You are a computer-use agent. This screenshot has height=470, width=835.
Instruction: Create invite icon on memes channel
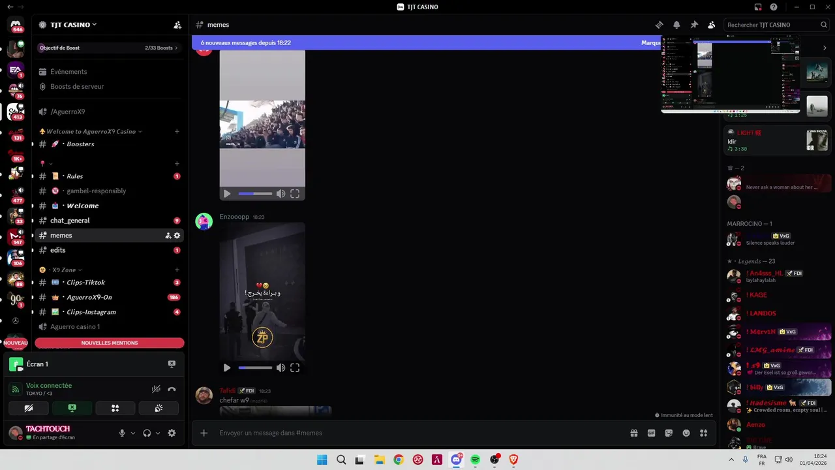[x=168, y=236]
